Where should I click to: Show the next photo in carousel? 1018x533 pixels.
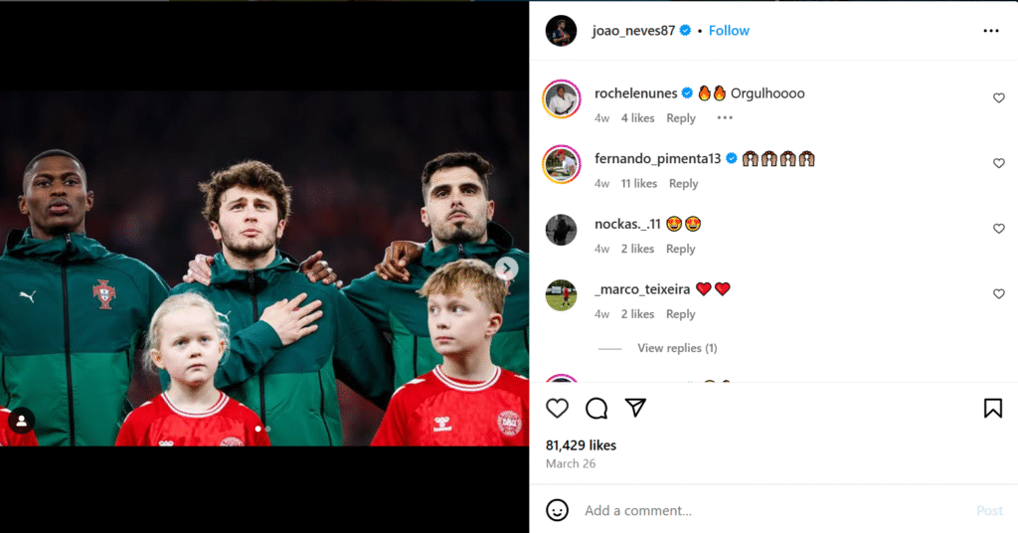click(507, 268)
